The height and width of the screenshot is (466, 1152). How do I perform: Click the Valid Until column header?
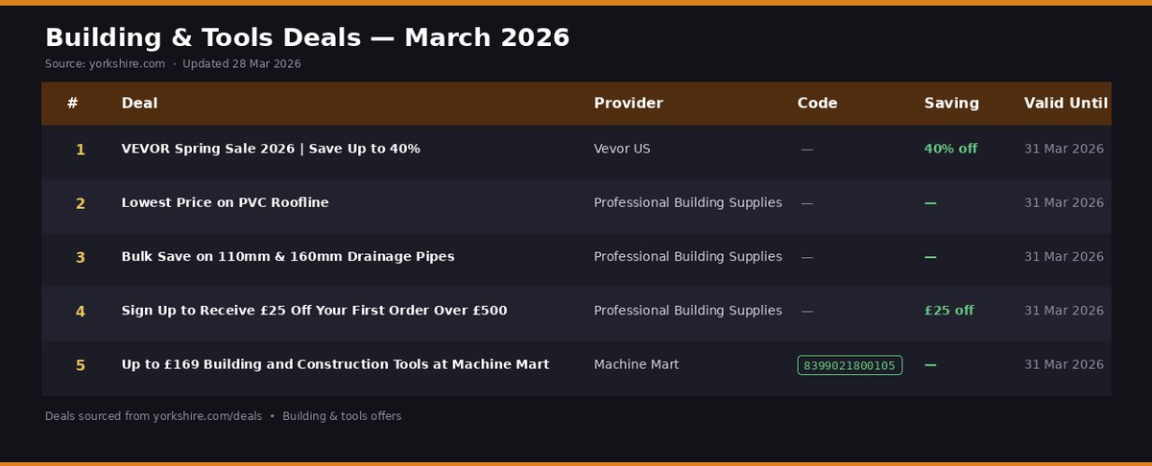pos(1066,104)
